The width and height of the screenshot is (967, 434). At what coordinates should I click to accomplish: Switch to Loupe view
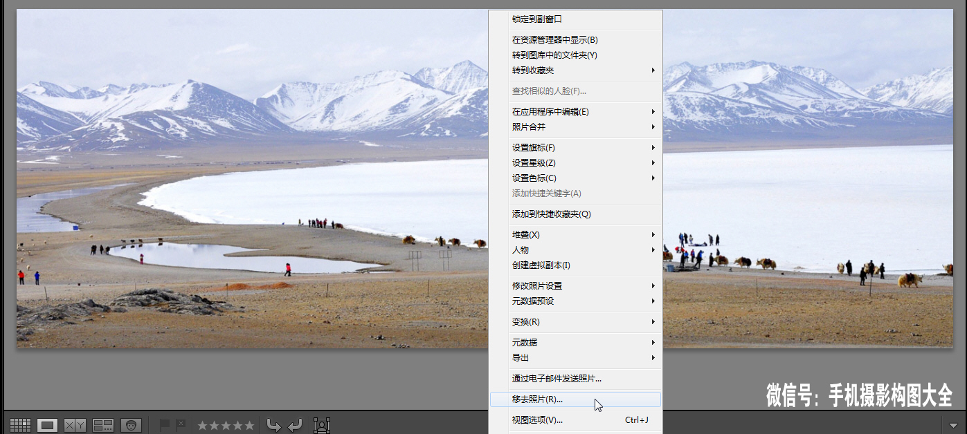[x=47, y=425]
